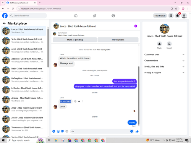Attach a file with the photo icon
191x143 pixels.
[x=58, y=131]
